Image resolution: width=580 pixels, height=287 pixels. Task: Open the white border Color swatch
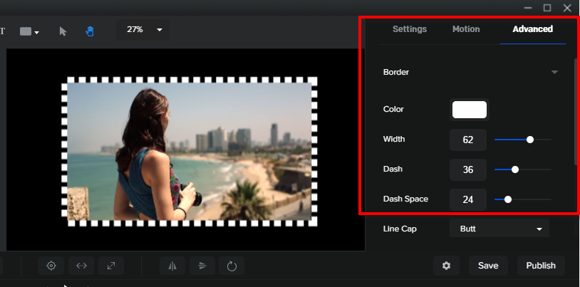(x=470, y=110)
